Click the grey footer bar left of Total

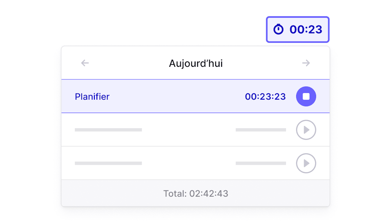click(x=110, y=194)
